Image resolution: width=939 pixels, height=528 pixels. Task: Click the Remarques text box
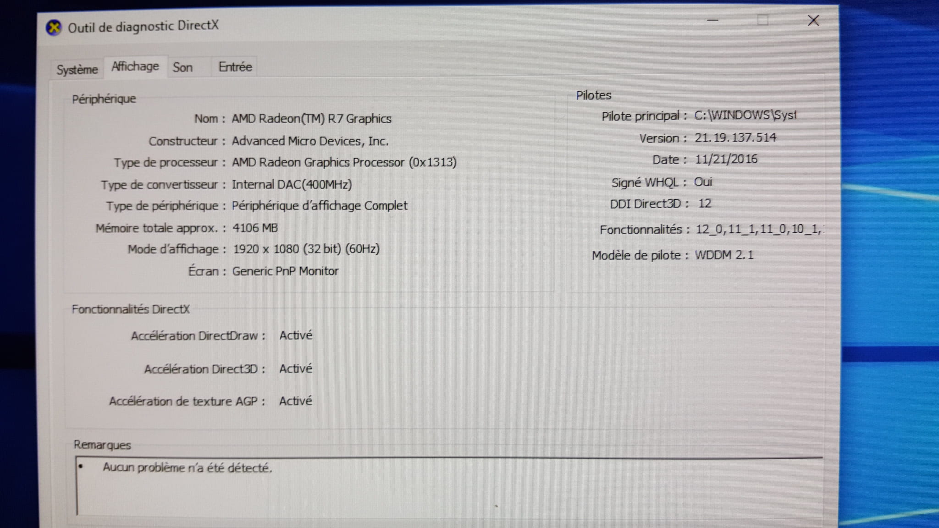tap(449, 486)
